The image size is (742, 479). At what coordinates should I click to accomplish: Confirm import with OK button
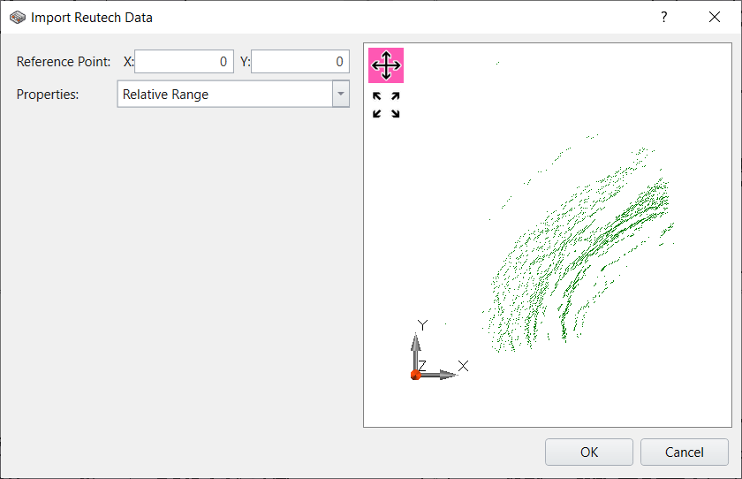589,452
